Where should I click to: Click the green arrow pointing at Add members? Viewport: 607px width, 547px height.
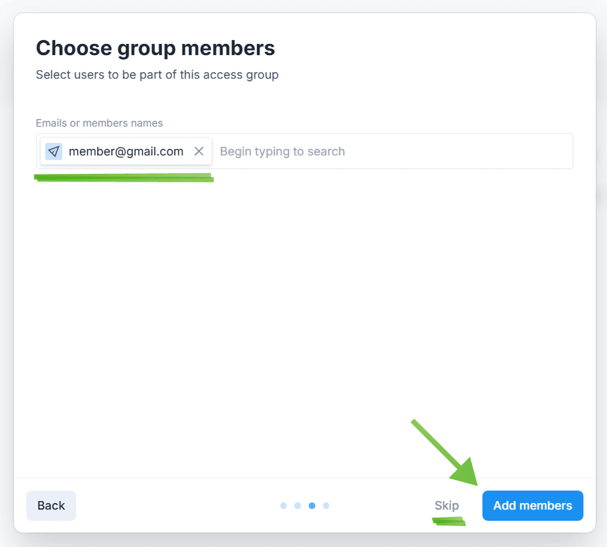pyautogui.click(x=447, y=454)
